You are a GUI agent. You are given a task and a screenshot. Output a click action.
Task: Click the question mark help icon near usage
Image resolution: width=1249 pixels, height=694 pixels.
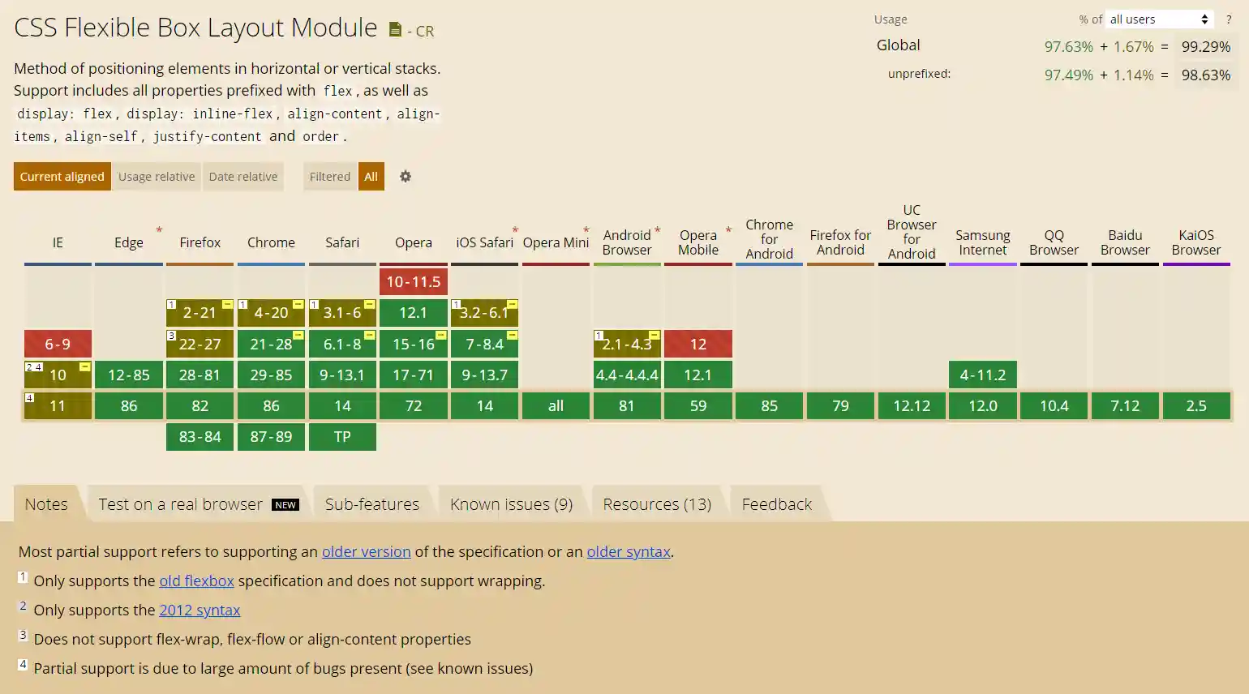(x=1229, y=19)
